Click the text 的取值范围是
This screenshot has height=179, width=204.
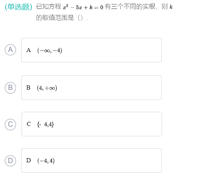tap(55, 17)
